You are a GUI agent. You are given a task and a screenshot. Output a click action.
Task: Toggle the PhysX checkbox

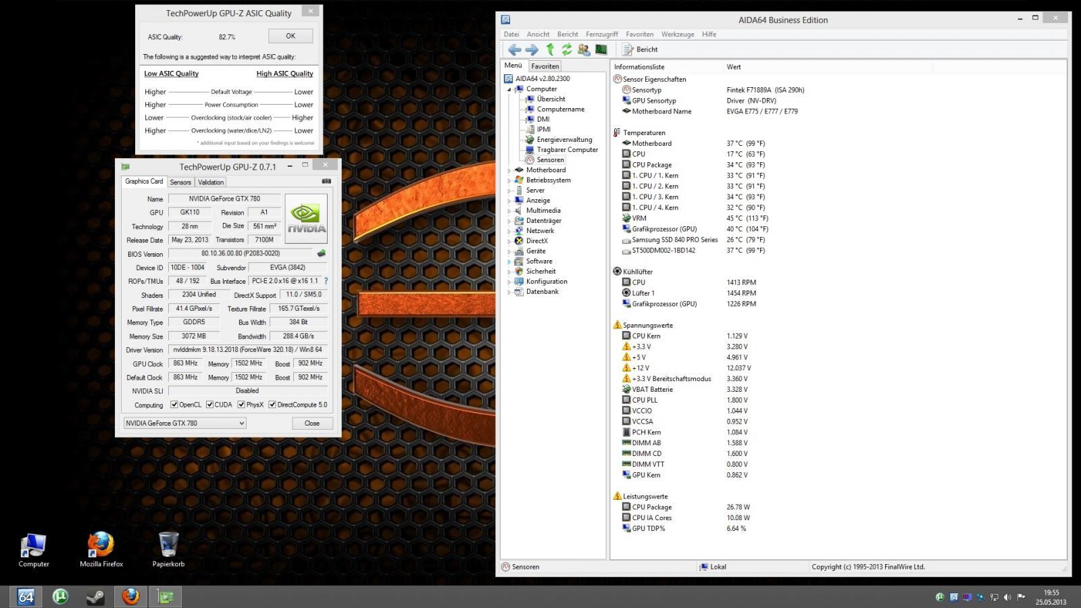click(241, 405)
